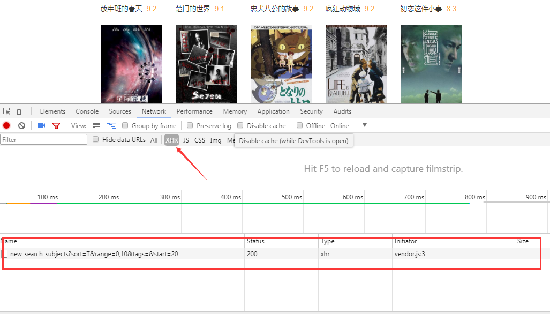Click the Filter text input
The height and width of the screenshot is (314, 550).
(44, 139)
